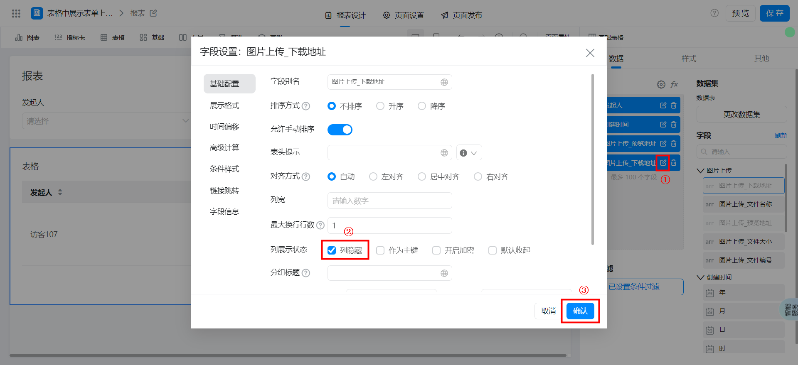Click the 刷新 fields link
Image resolution: width=798 pixels, height=365 pixels.
781,136
